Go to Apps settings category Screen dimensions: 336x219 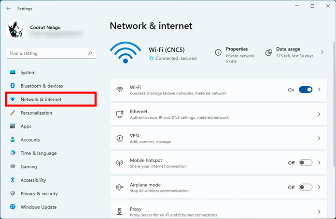click(51, 126)
